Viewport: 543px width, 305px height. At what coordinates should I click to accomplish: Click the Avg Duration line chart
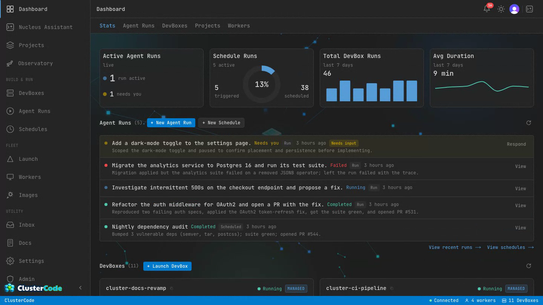(482, 87)
